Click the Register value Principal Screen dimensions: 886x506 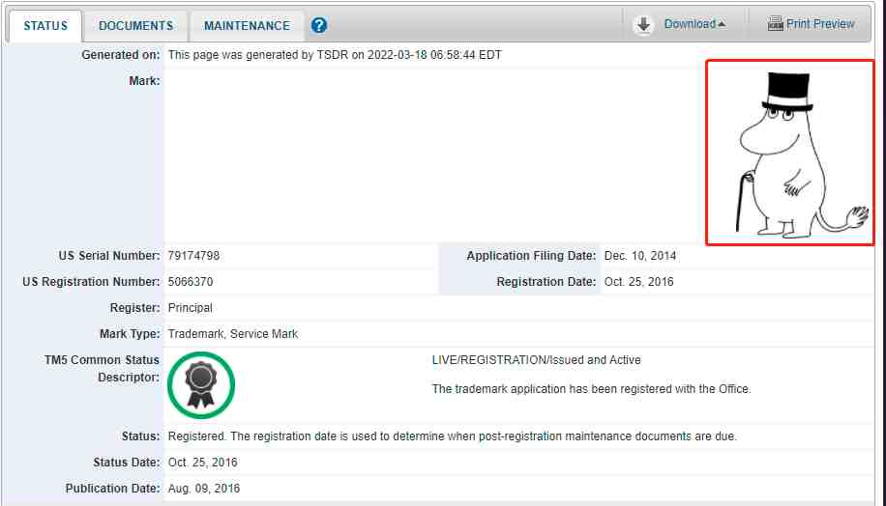(191, 308)
